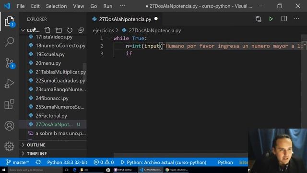Viewport: 307px width, 173px height.
Task: Click the Open Changes compare icon
Action: point(259,19)
